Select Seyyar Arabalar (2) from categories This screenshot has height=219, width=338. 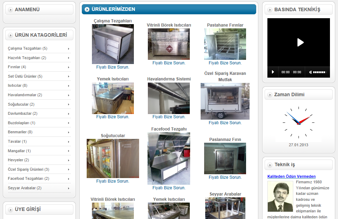(x=24, y=188)
